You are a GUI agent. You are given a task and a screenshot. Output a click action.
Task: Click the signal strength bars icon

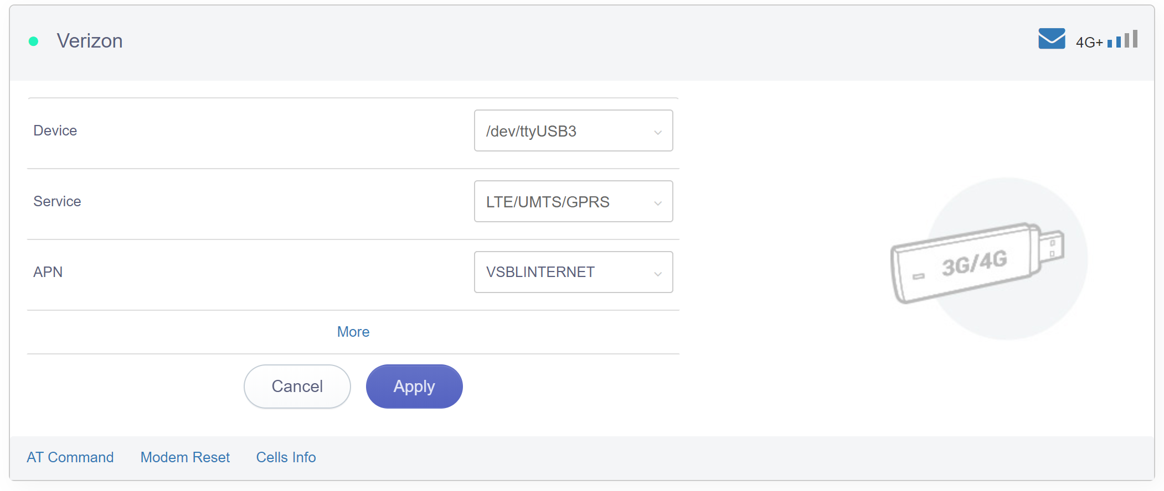click(1122, 39)
